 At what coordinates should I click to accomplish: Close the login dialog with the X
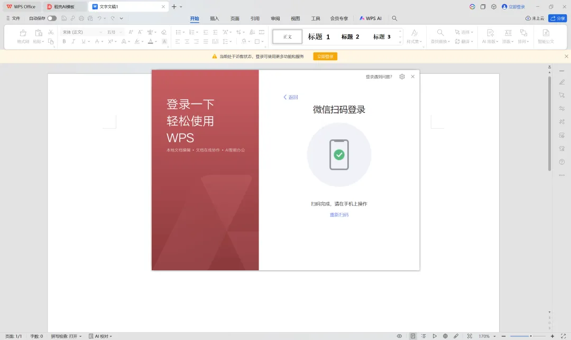pos(412,77)
